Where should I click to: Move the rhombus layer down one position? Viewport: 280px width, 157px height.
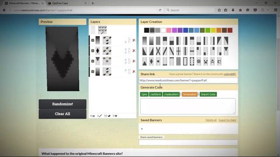(x=126, y=52)
